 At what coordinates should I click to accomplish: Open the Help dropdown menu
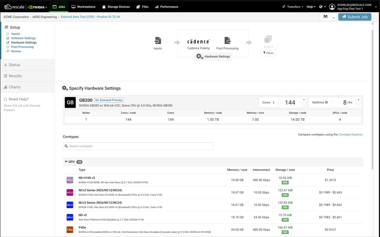(x=311, y=7)
